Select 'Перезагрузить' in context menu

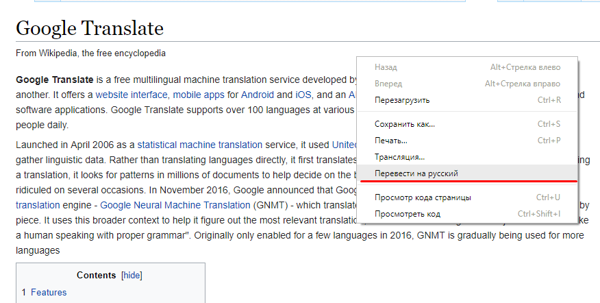click(x=467, y=100)
